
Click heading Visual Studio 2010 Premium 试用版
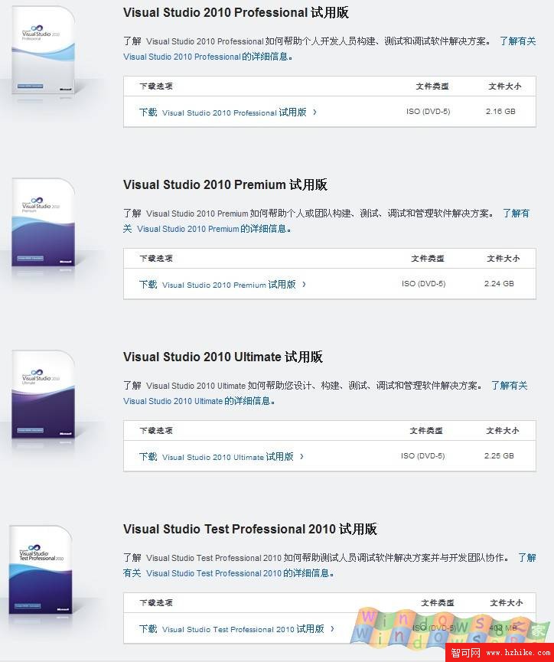coord(226,185)
